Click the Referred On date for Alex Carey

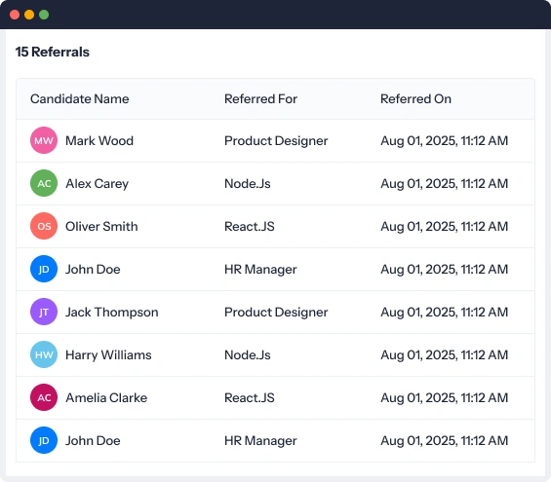[x=444, y=184]
